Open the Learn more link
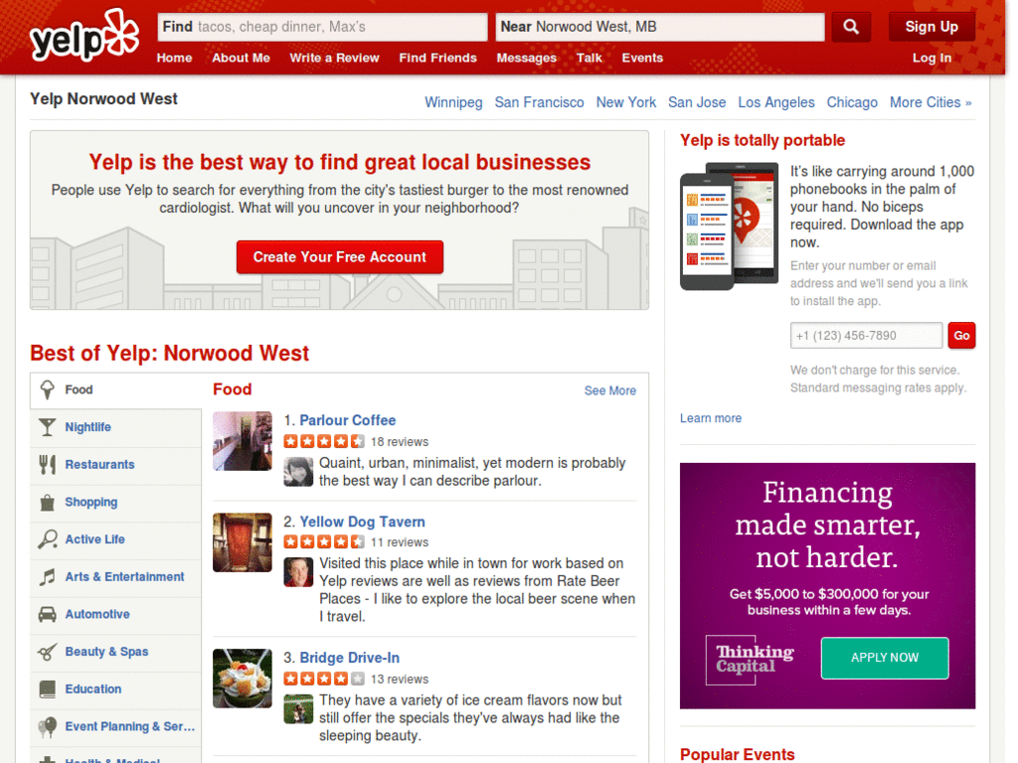1018x763 pixels. pos(711,418)
